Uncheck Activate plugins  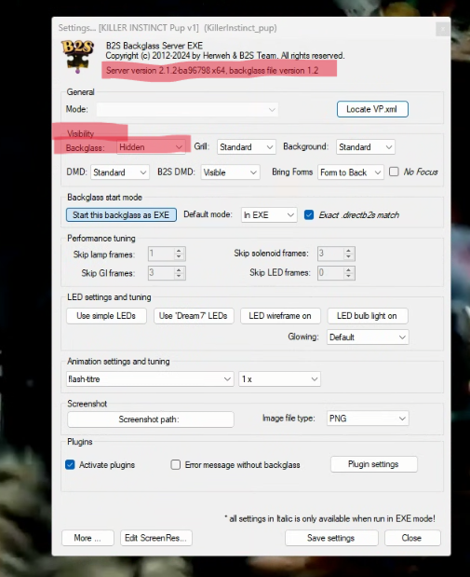(70, 465)
